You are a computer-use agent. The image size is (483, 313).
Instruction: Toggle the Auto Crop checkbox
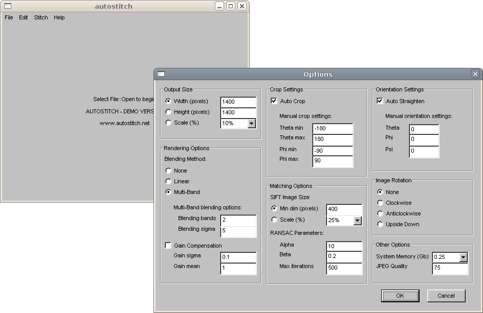point(274,101)
